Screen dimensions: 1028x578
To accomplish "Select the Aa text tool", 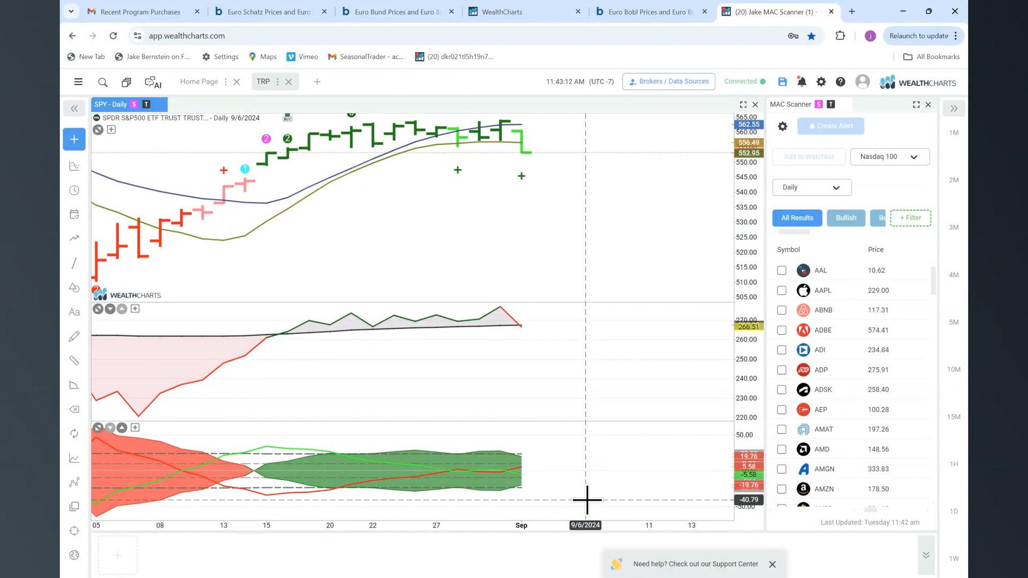I will click(x=74, y=312).
